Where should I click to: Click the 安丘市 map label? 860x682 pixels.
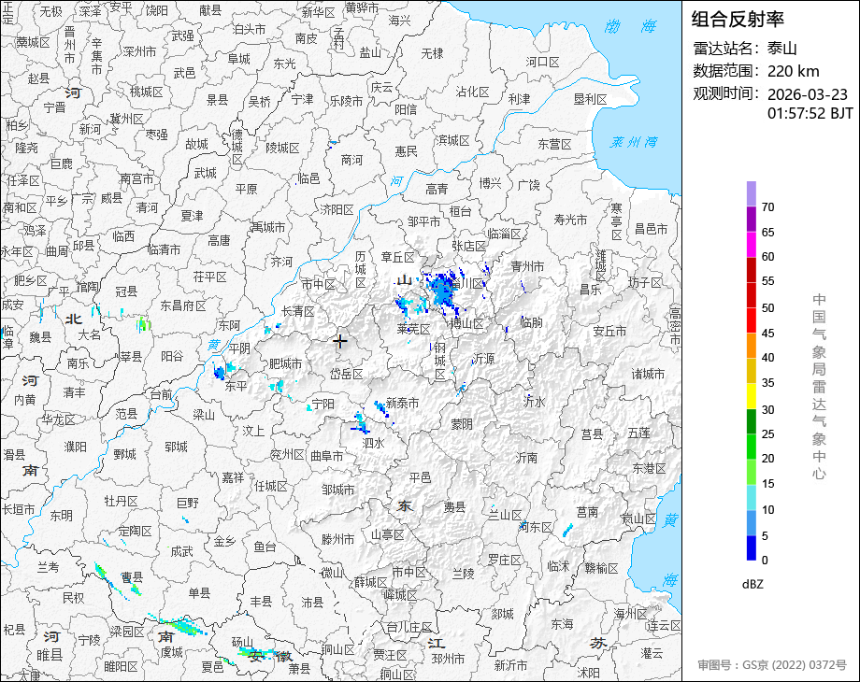pos(609,331)
